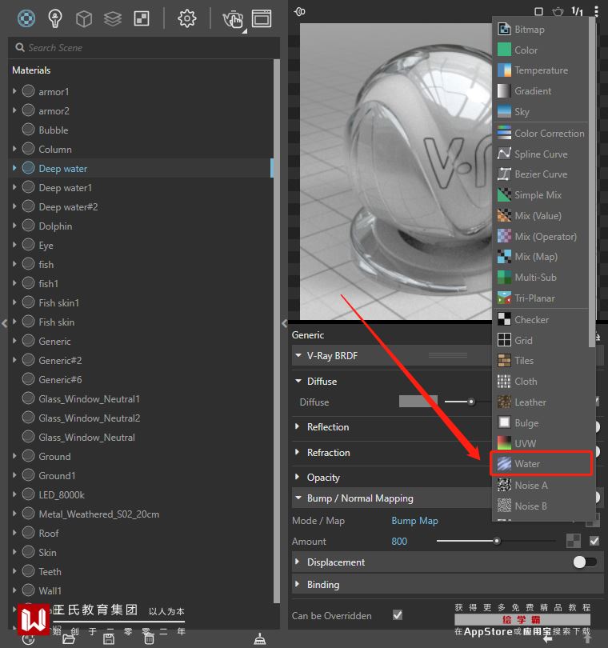Viewport: 608px width, 648px height.
Task: Choose Noise B from texture menu
Action: coord(541,506)
